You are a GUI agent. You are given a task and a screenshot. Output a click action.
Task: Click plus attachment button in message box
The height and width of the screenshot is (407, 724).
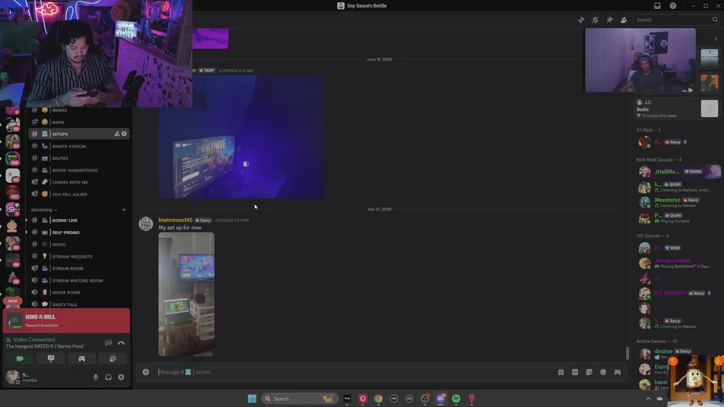coord(146,372)
